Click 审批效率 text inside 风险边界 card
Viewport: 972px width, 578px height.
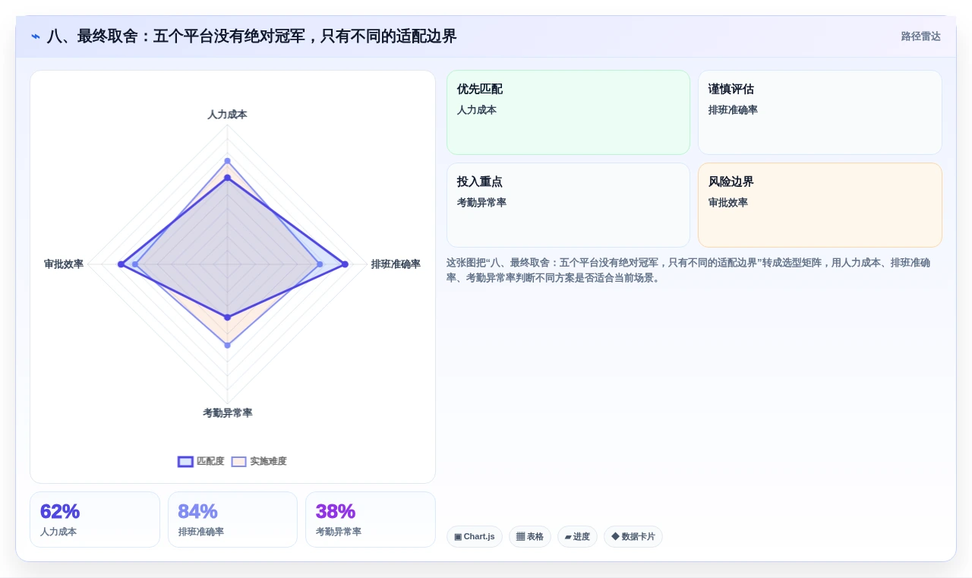[728, 203]
